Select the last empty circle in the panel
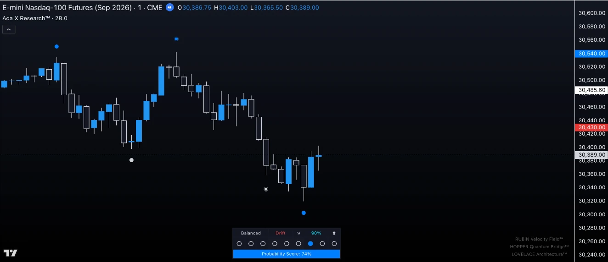Screen dimensions: 608x262 [334, 244]
